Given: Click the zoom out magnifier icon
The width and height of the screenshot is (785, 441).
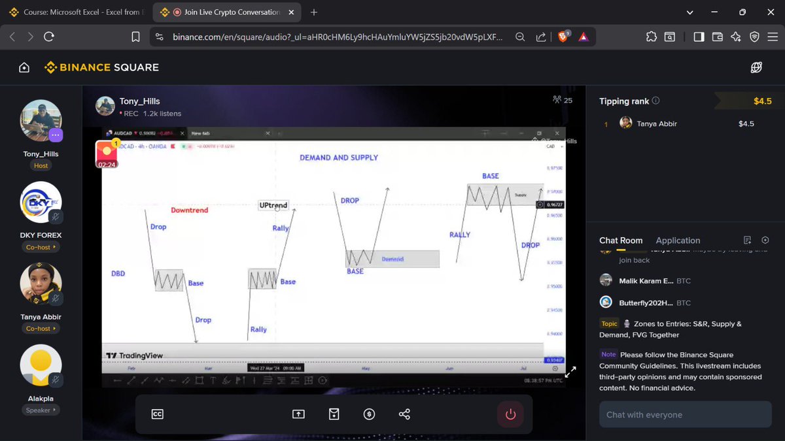Looking at the screenshot, I should pos(520,37).
